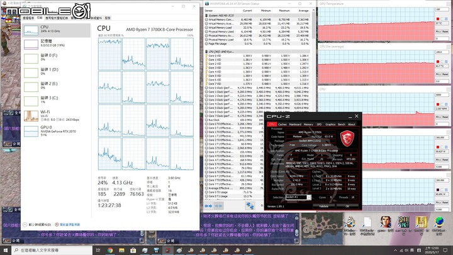Click GPU Temperature graph maximum value field
453x255 pixels.
[x=442, y=9]
